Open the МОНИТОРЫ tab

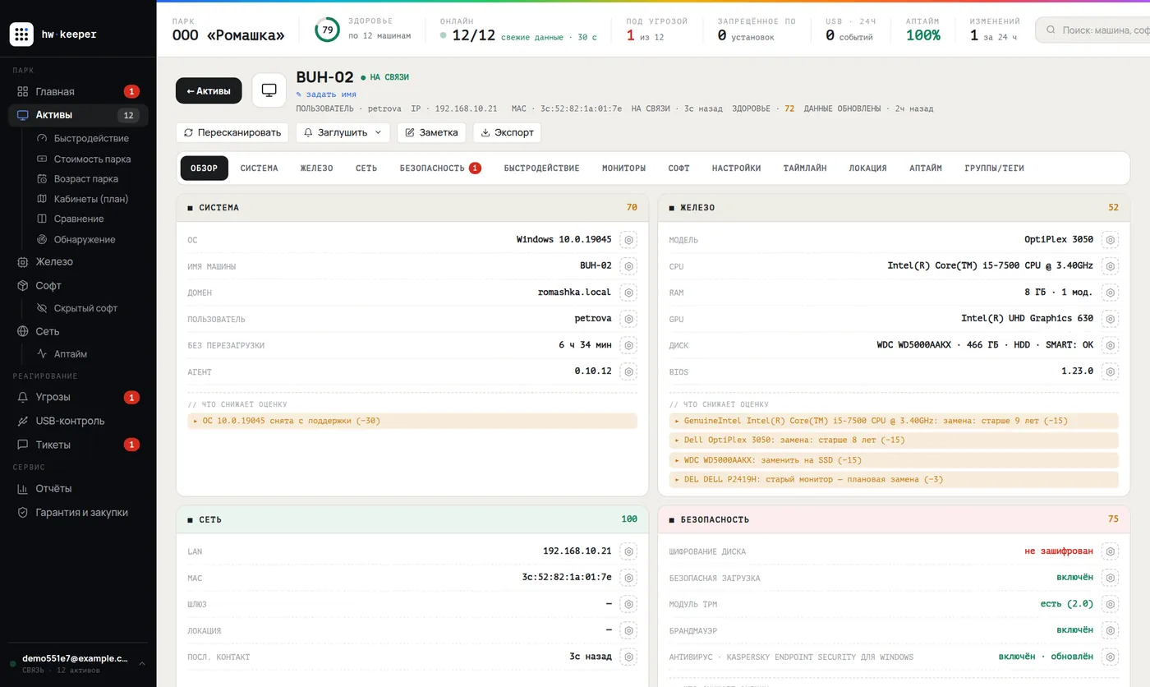[623, 168]
